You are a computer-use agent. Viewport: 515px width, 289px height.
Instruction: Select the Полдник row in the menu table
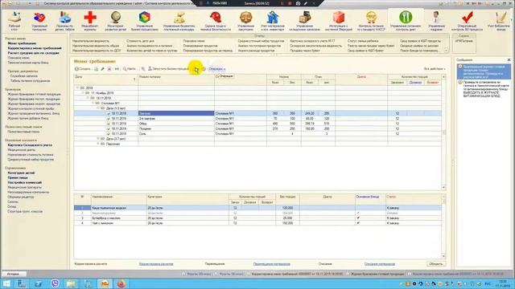coord(257,128)
